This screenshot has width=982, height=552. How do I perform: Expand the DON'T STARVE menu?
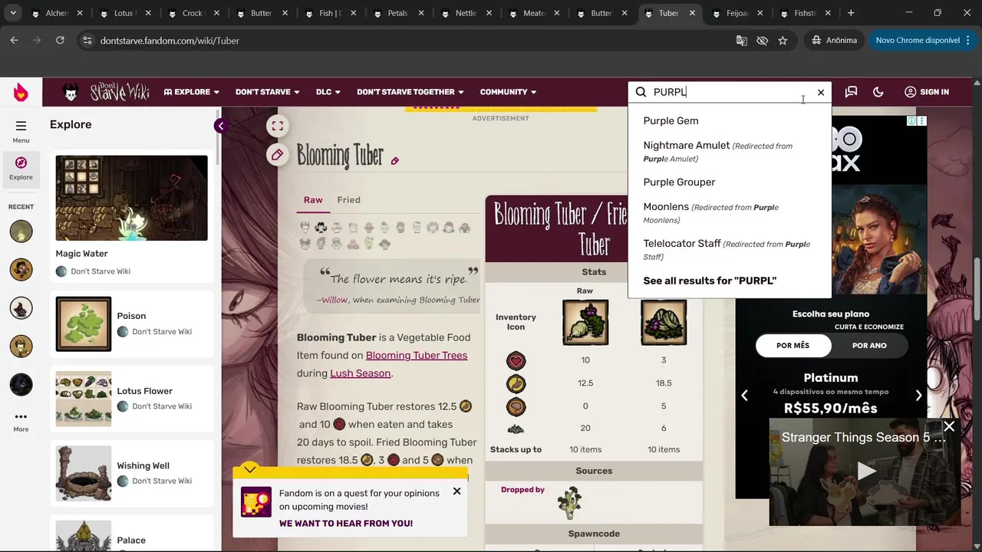click(268, 92)
